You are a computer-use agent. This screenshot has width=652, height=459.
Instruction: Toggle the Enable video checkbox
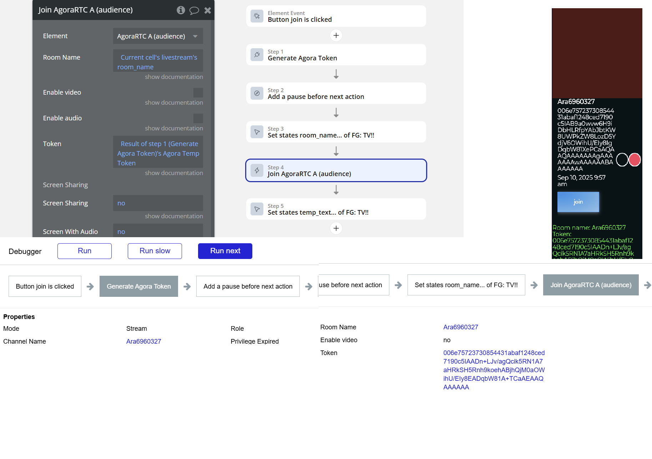coord(198,93)
